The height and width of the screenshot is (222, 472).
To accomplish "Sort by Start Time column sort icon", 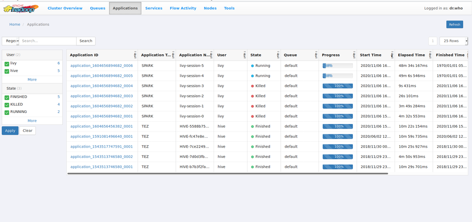I will tap(392, 55).
